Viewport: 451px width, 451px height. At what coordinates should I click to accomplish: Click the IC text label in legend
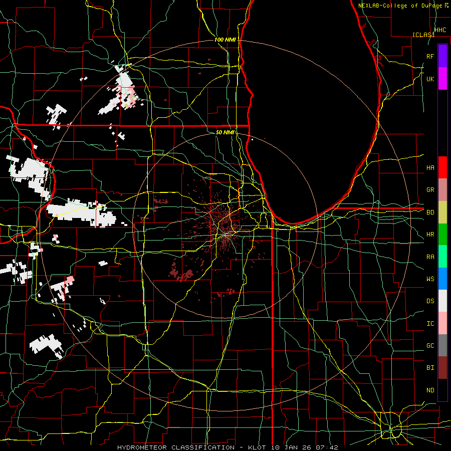click(430, 324)
